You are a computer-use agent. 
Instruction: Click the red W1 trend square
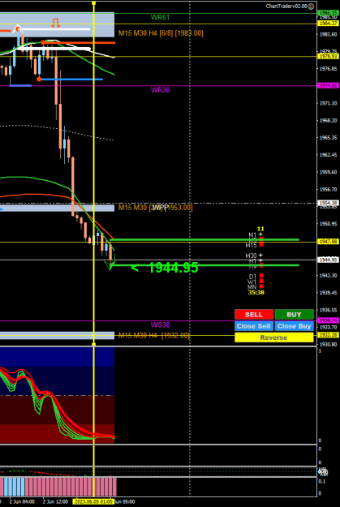coord(261,281)
